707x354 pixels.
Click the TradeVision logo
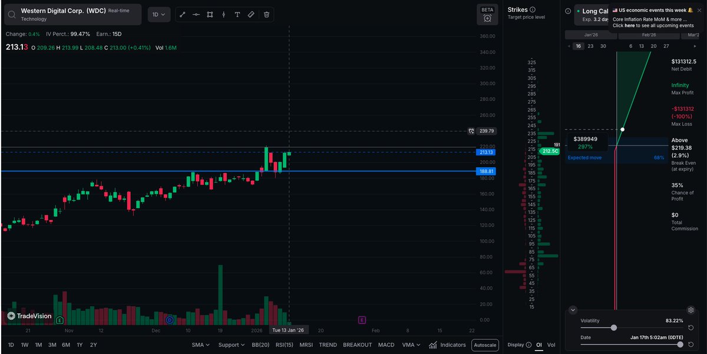(x=29, y=316)
